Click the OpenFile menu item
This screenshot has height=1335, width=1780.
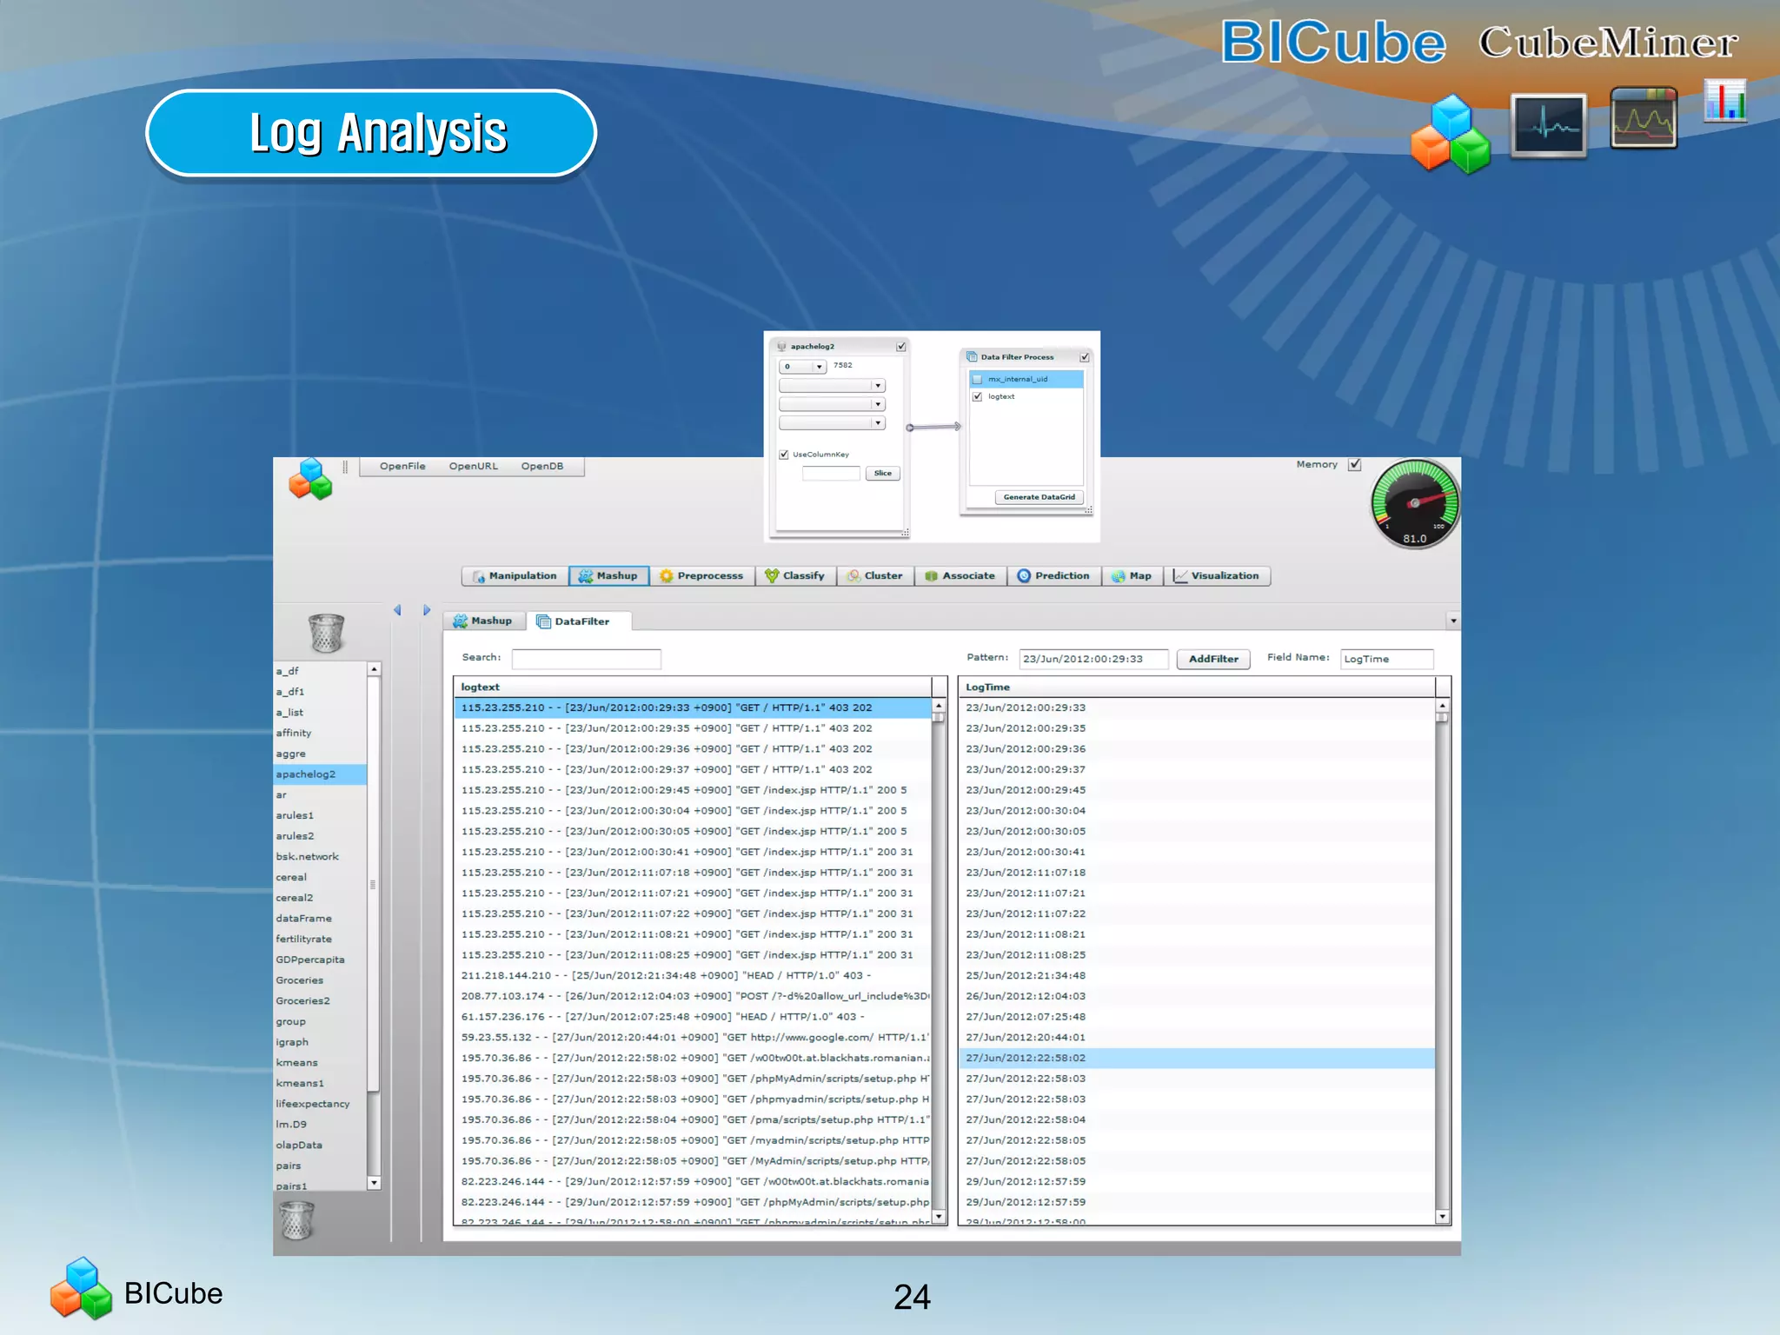402,466
